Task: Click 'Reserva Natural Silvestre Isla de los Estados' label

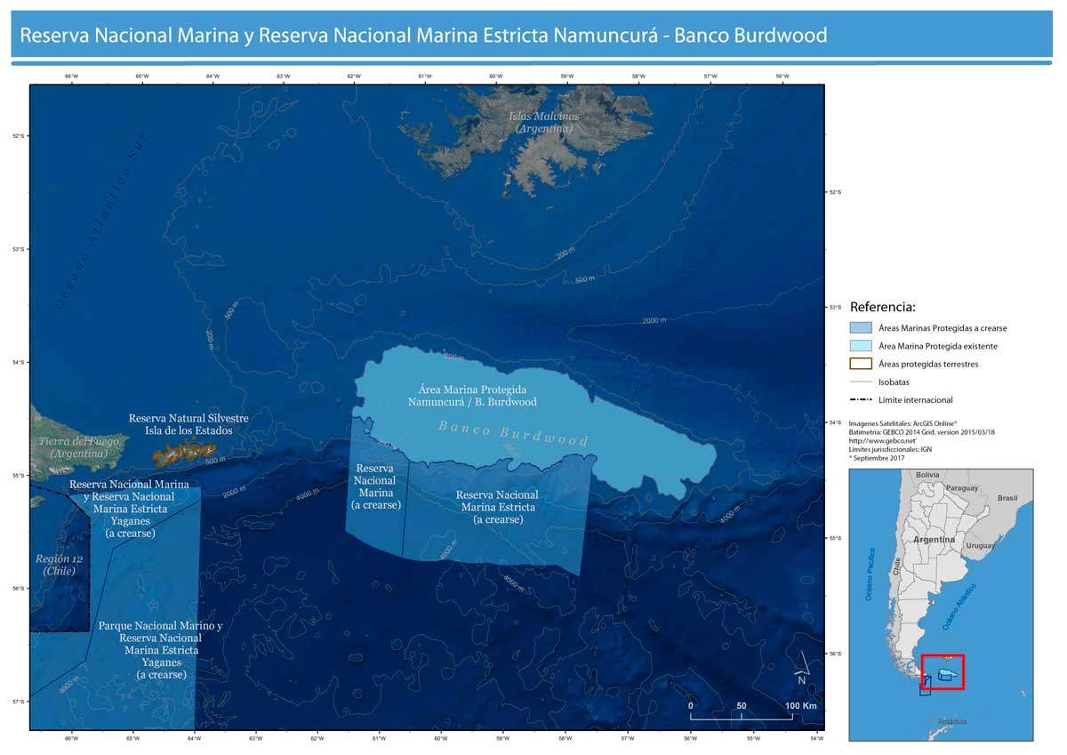Action: [189, 424]
